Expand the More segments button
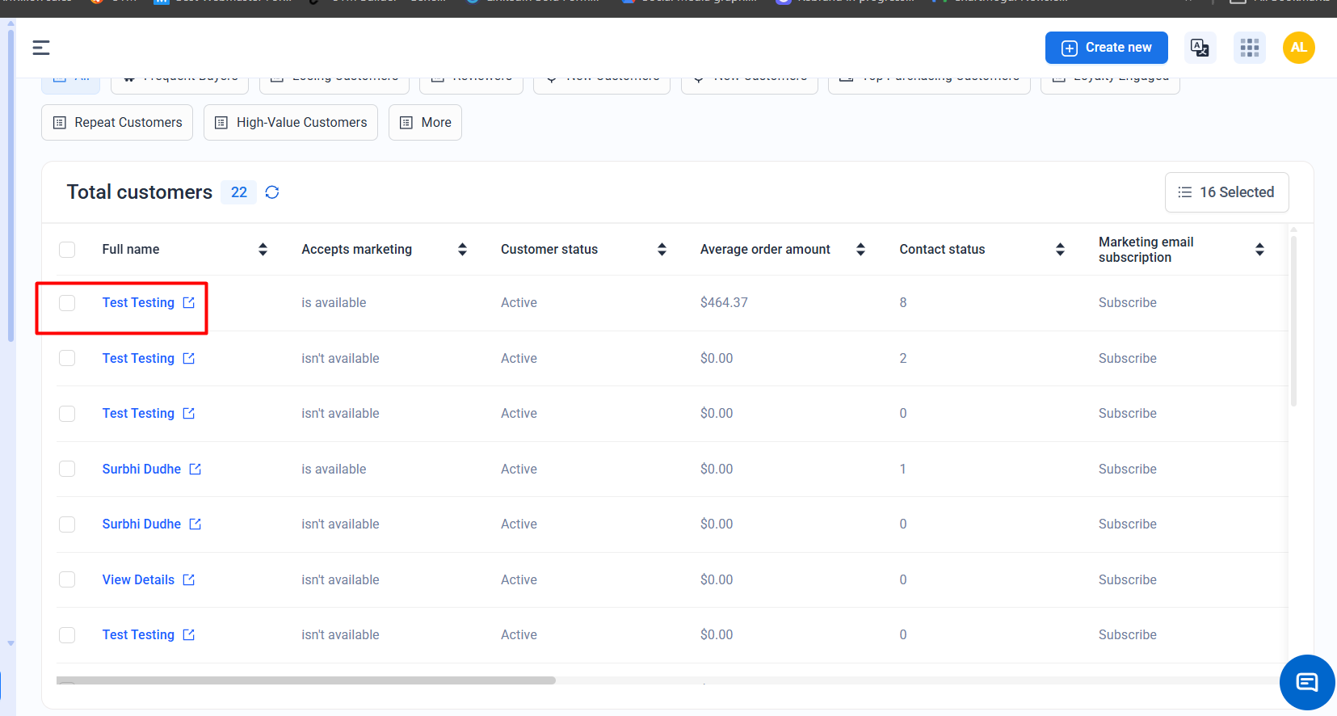 pyautogui.click(x=425, y=123)
